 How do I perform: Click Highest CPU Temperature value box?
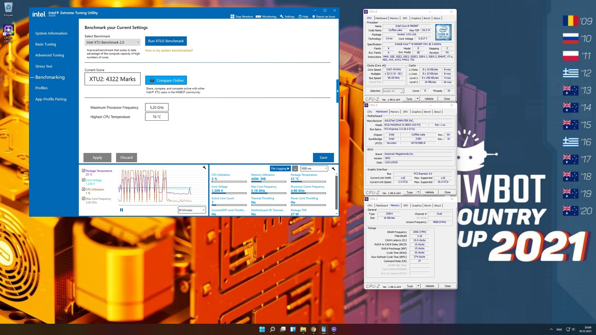click(x=157, y=117)
